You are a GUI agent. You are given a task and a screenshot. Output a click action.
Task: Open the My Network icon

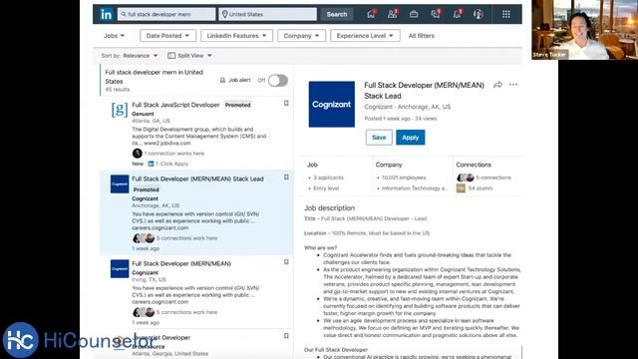[392, 14]
